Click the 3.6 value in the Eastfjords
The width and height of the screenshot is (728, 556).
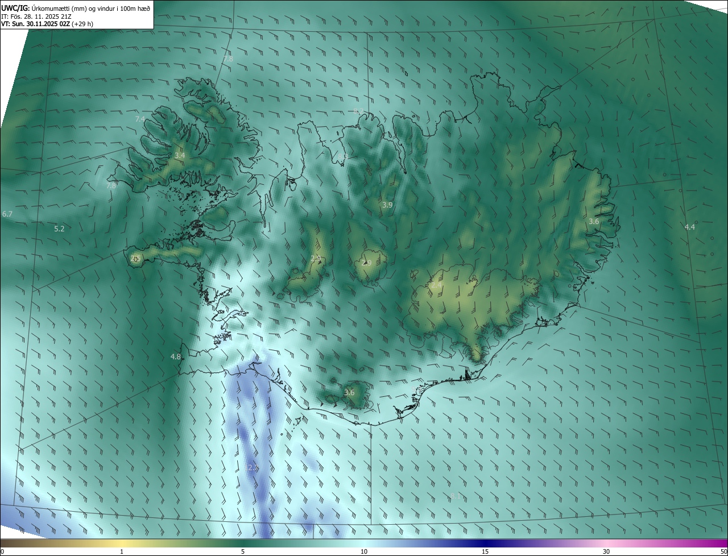pos(594,221)
